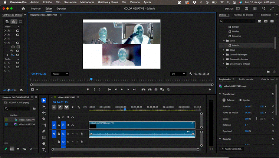This screenshot has width=279, height=158.
Task: Click the timeline playhead at 00:34:02:23
Action: 125,110
